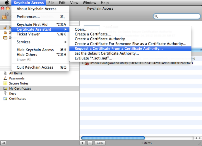Choose Quit Keychain Access

(40, 67)
